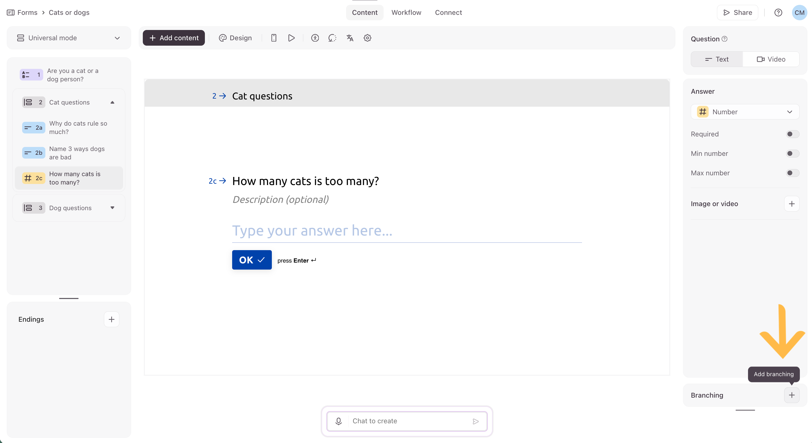Open form settings gear icon
Screen dimensions: 812x443
367,38
